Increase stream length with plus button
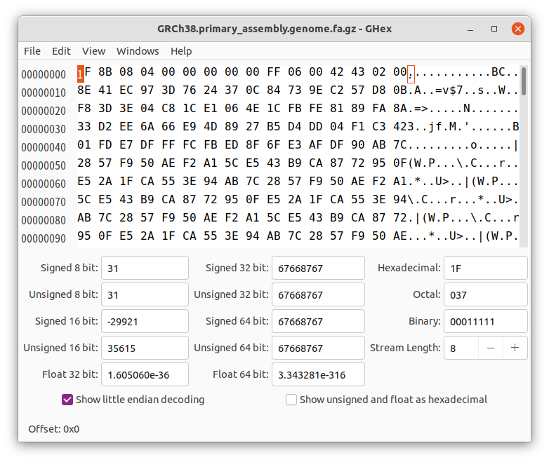The width and height of the screenshot is (549, 462). click(515, 348)
